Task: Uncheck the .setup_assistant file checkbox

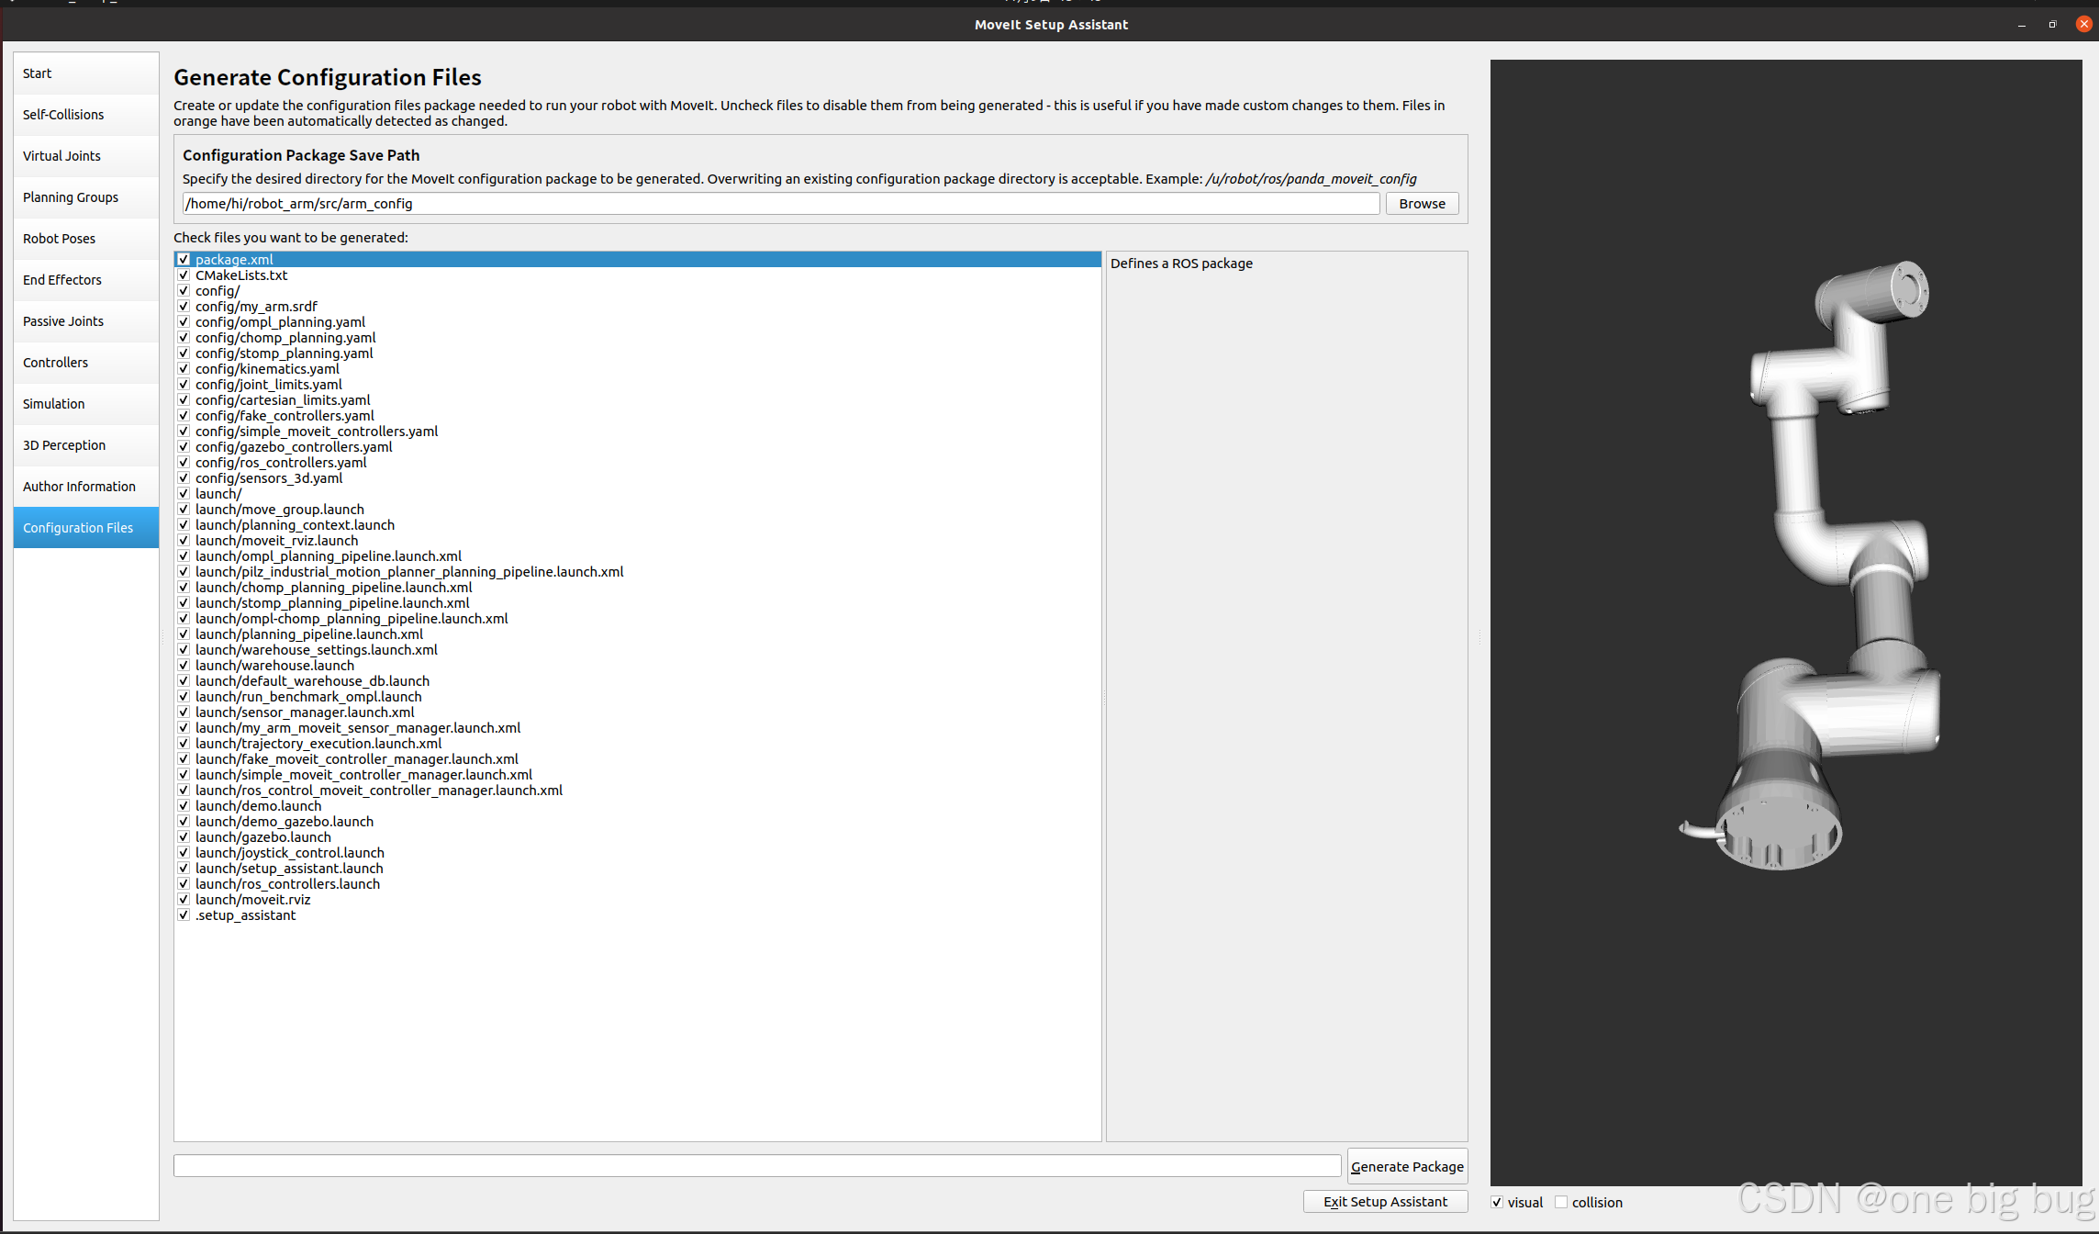Action: pyautogui.click(x=184, y=915)
